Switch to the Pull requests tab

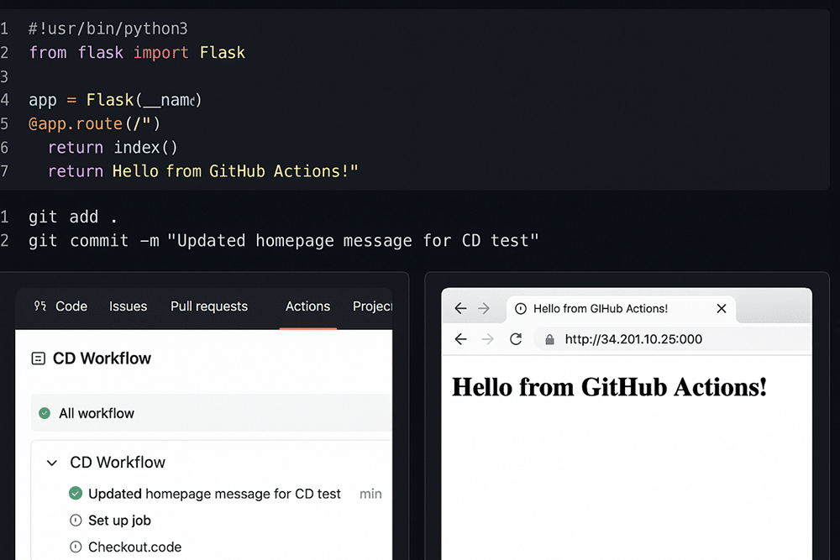coord(209,306)
